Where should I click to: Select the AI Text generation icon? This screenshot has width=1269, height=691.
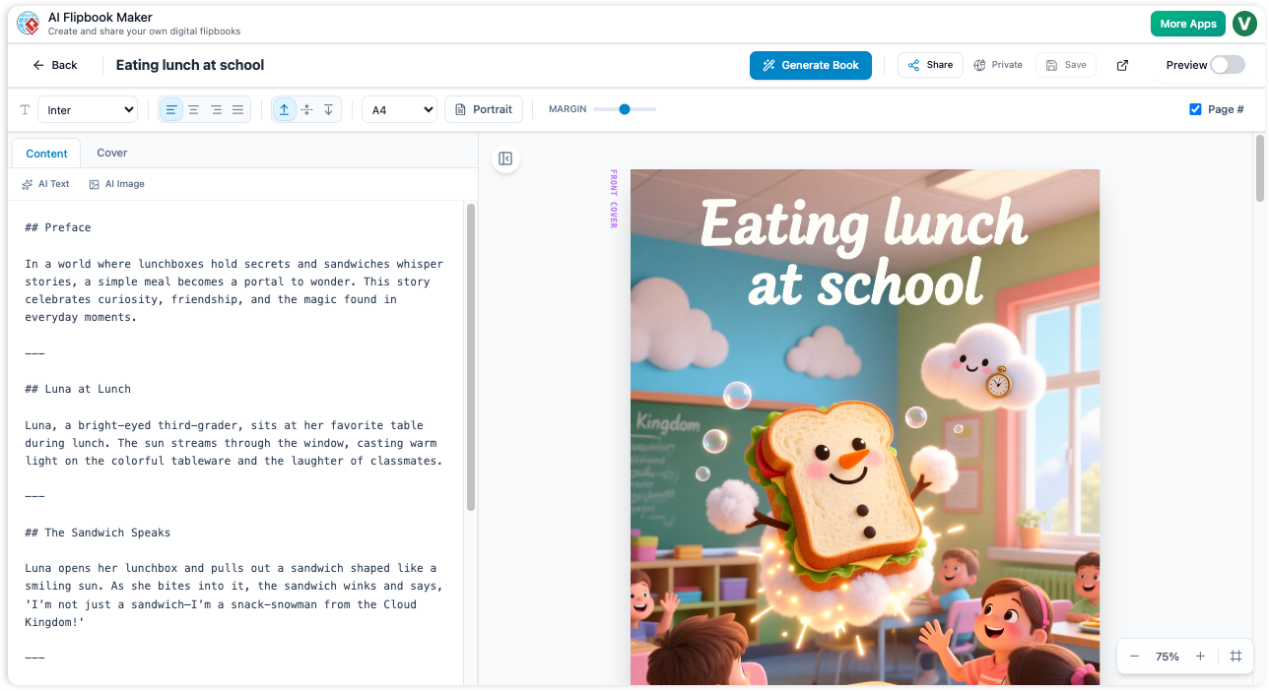(45, 183)
